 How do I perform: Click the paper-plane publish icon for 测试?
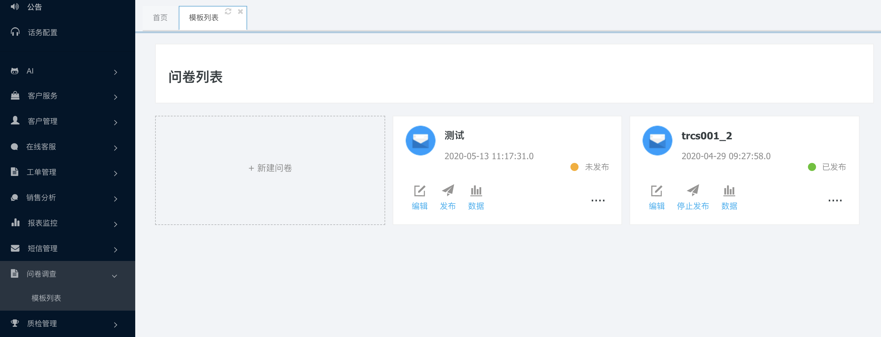tap(448, 190)
